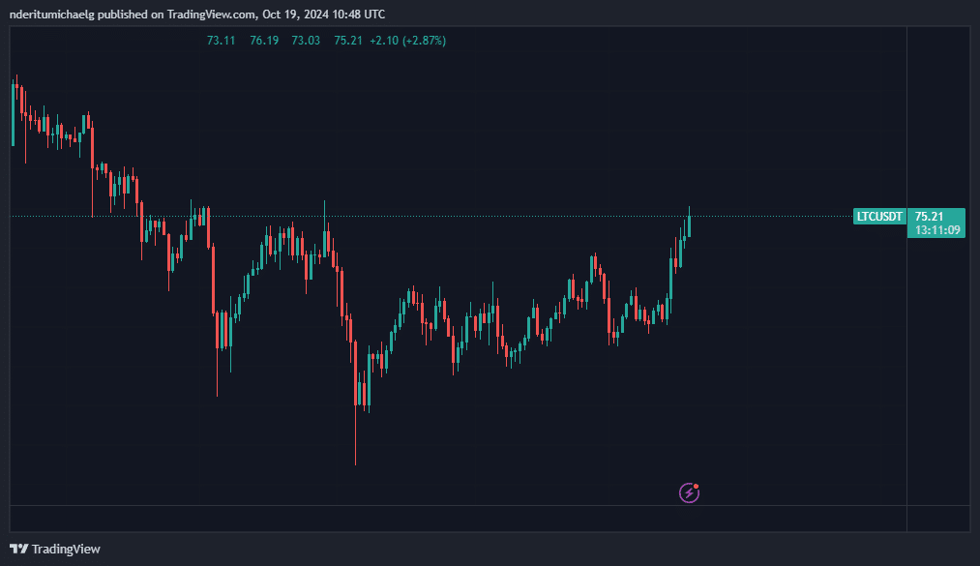This screenshot has height=566, width=980.
Task: Click the purple lightning bolt event icon
Action: tap(689, 492)
